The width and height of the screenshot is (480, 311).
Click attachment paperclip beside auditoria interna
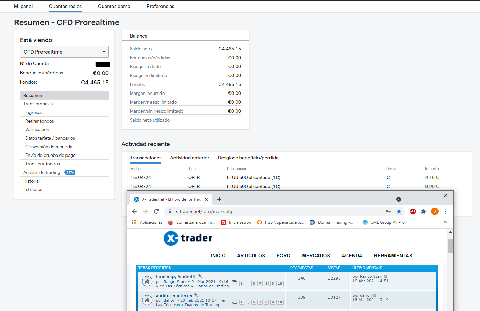tap(196, 295)
